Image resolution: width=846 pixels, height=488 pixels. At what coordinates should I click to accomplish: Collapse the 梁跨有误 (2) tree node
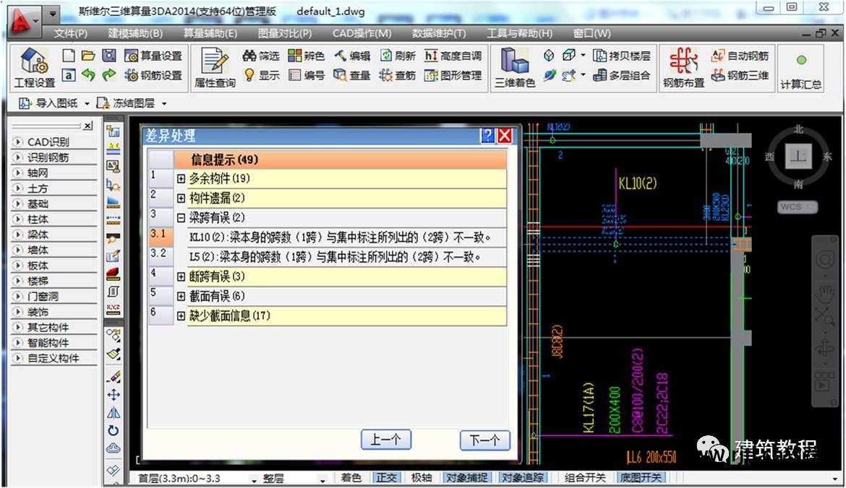point(181,217)
